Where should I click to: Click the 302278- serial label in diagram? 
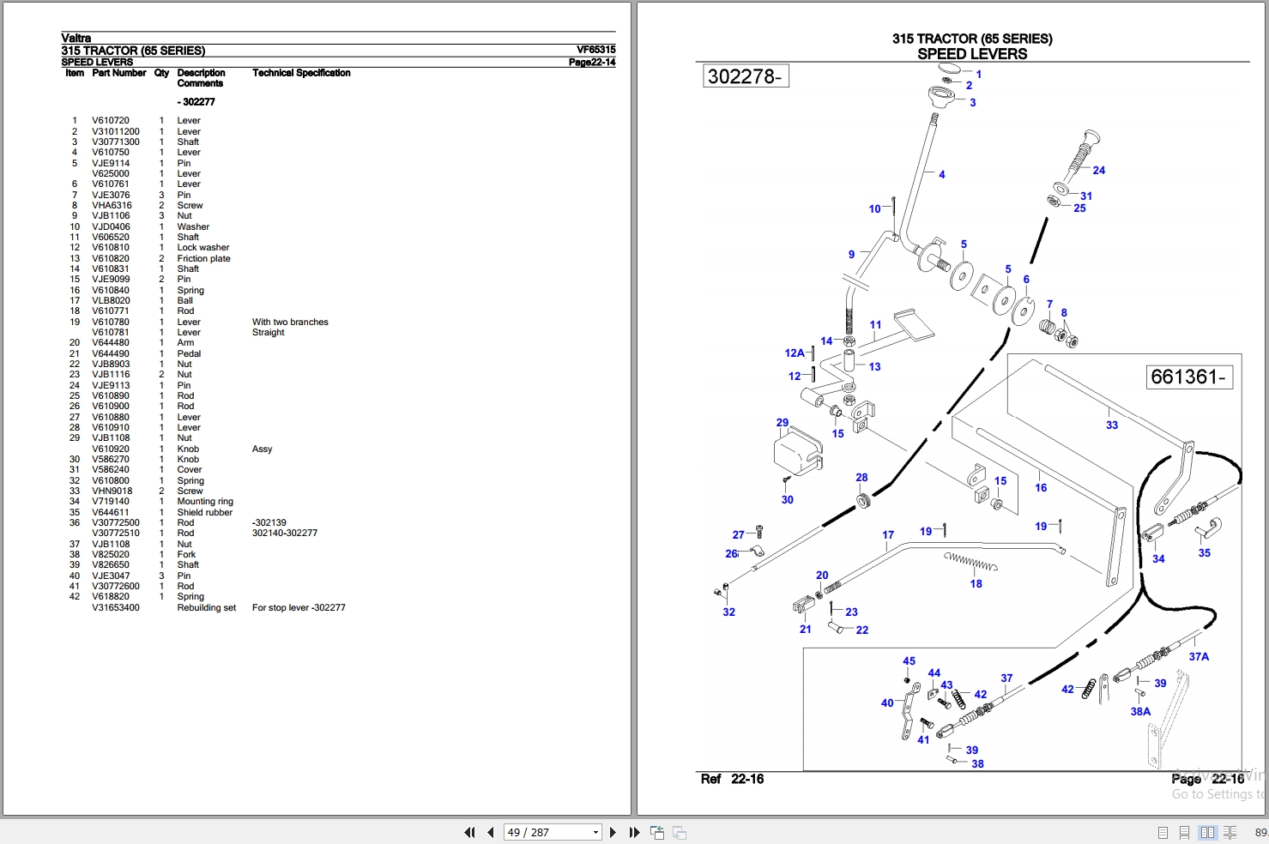pyautogui.click(x=745, y=76)
